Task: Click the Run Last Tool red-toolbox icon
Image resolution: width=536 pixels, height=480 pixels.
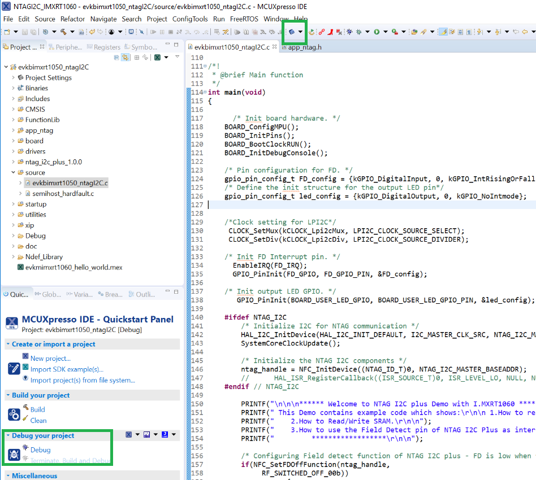Action: pos(395,32)
